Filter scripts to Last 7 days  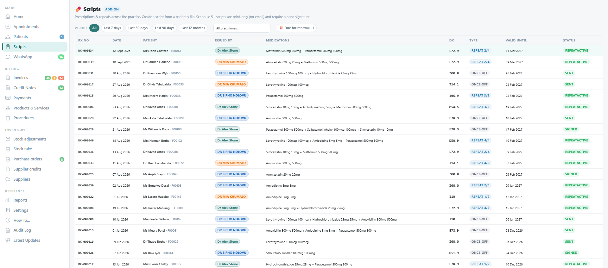(x=112, y=28)
